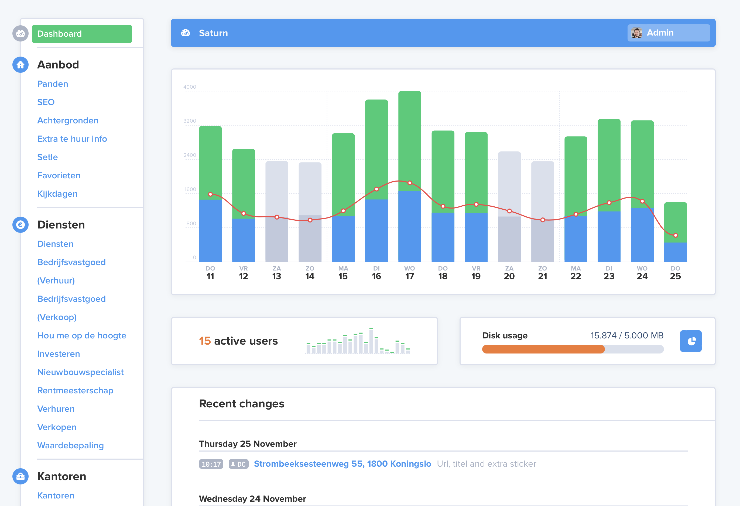This screenshot has width=740, height=506.
Task: Click the Admin avatar picture
Action: [636, 33]
